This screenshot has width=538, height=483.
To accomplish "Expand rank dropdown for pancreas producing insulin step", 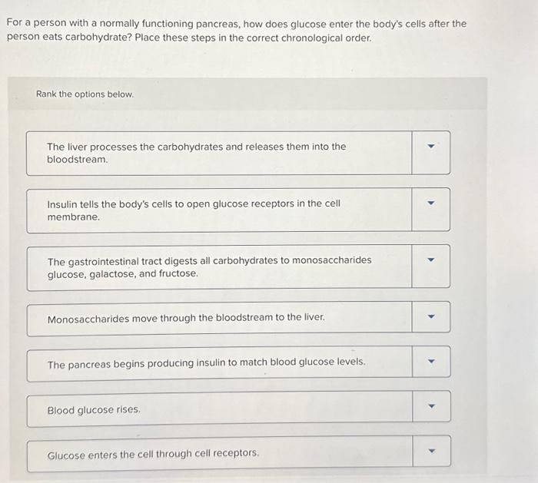I will pos(431,362).
